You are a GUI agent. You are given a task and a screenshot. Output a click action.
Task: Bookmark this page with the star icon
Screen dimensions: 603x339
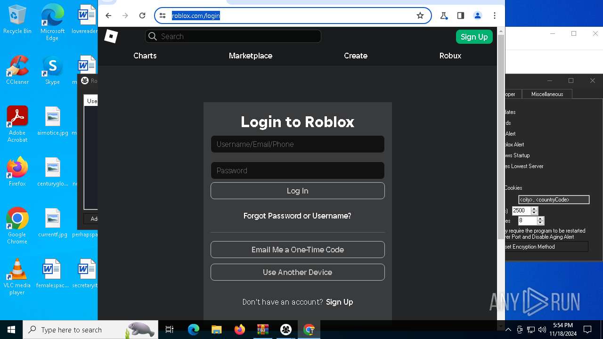tap(420, 16)
